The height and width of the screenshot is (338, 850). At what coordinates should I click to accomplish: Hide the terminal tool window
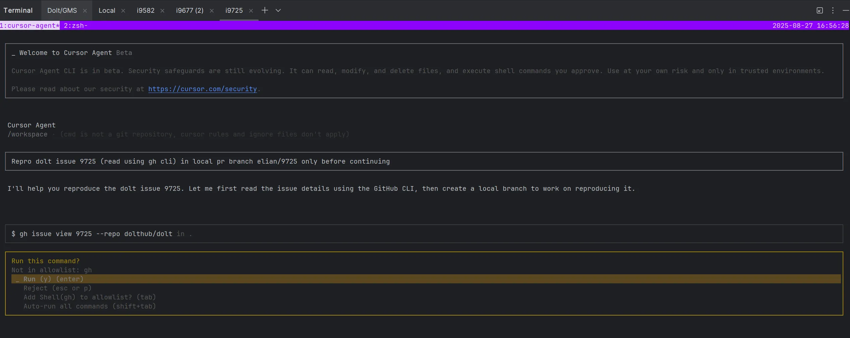[845, 10]
